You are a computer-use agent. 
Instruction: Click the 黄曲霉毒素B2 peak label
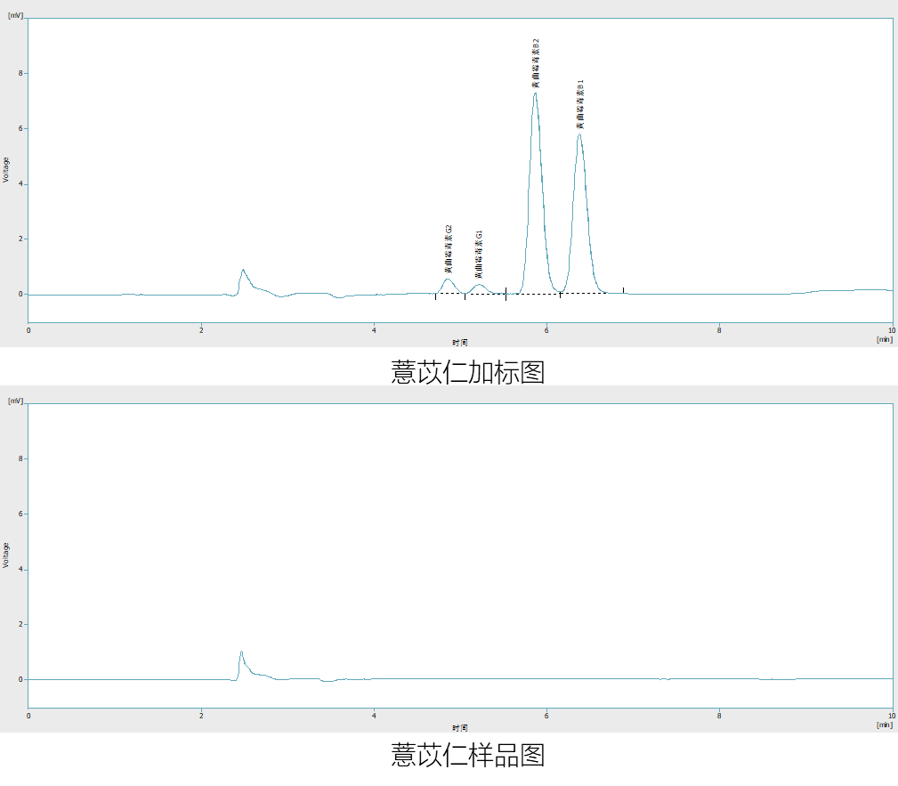click(536, 63)
